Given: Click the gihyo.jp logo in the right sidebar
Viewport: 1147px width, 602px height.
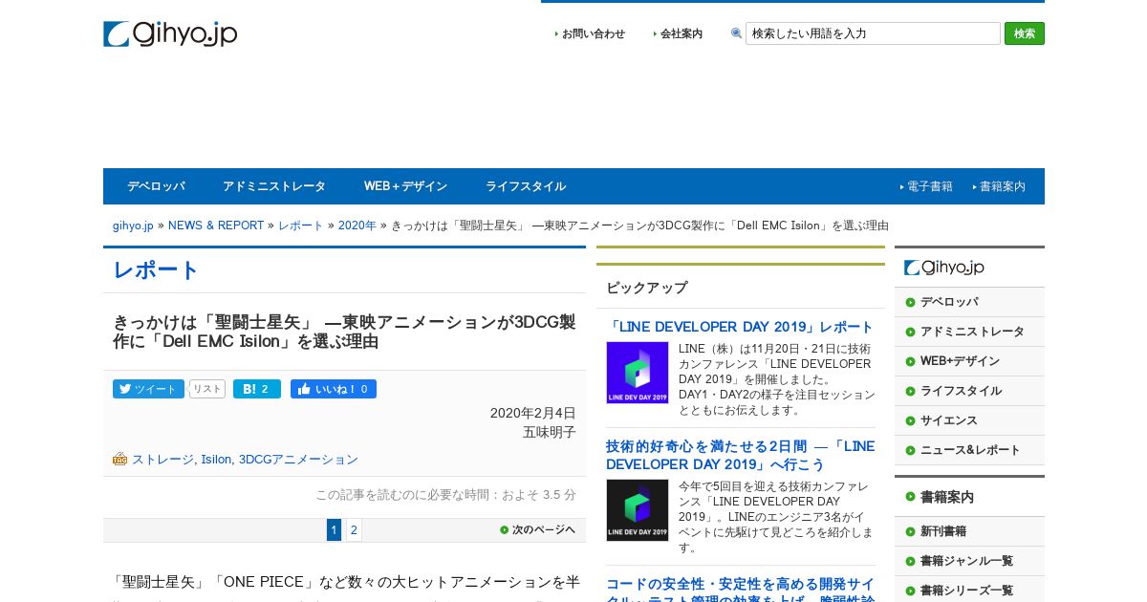Looking at the screenshot, I should pyautogui.click(x=944, y=268).
